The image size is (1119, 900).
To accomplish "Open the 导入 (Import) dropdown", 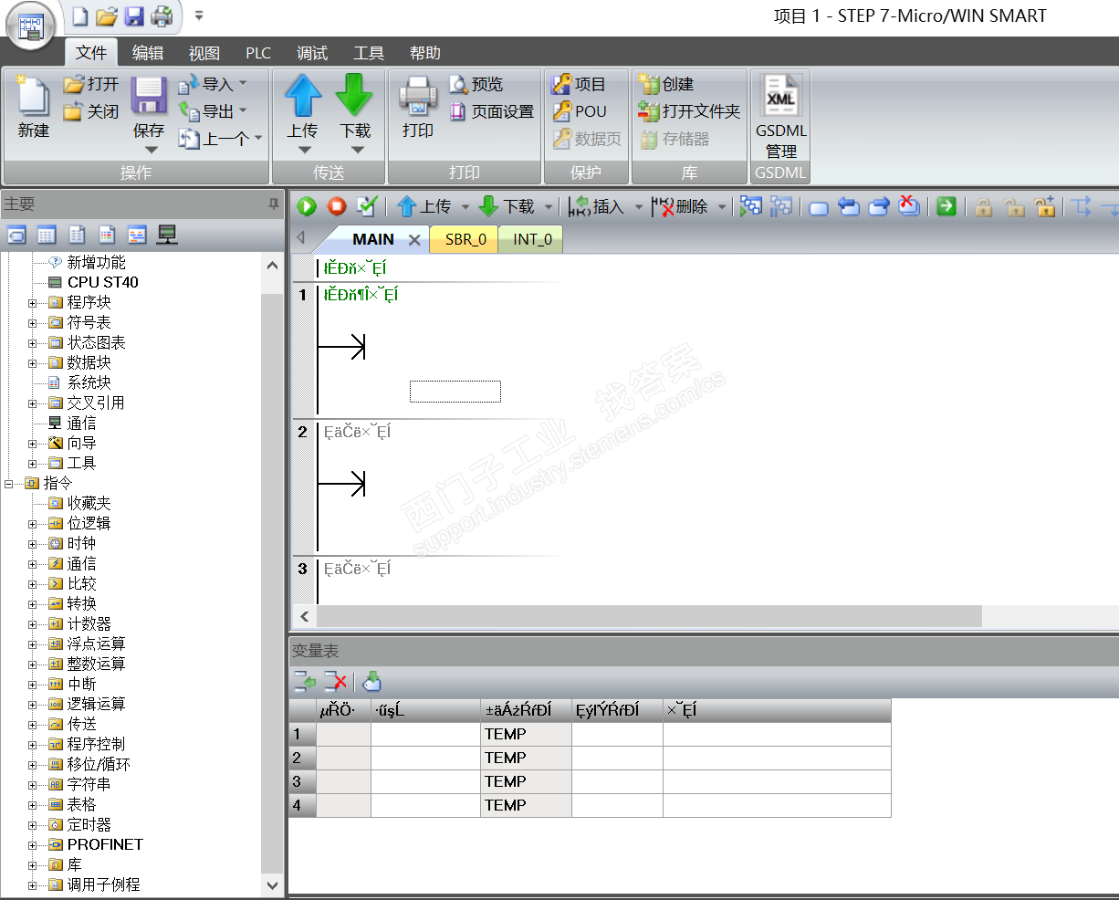I will (243, 84).
